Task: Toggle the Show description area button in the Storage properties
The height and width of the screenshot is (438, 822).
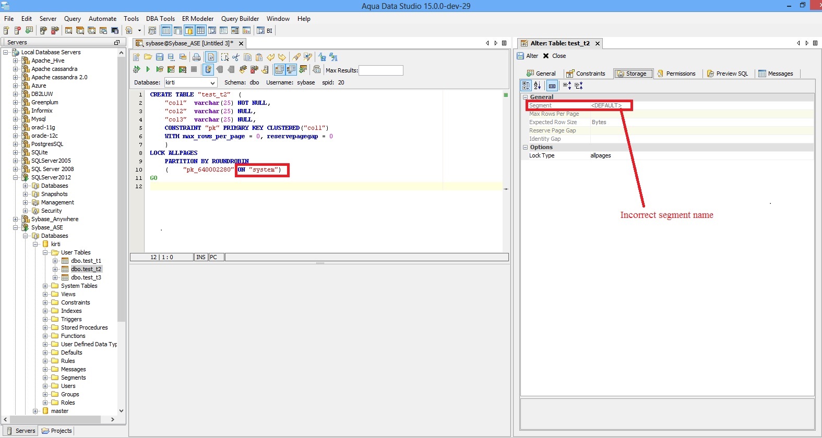Action: [552, 86]
